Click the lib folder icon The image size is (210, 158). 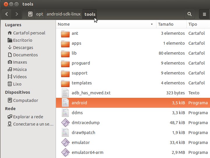pos(65,53)
